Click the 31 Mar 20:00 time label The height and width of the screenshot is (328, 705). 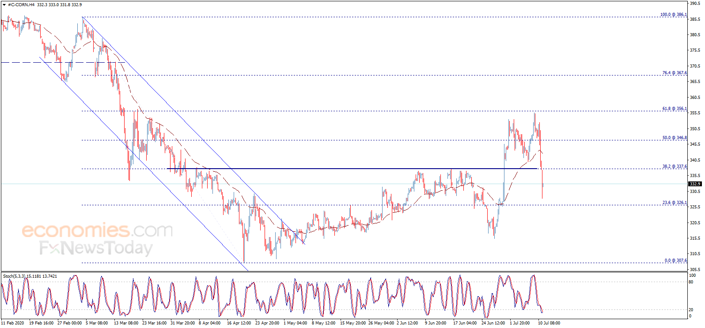pyautogui.click(x=182, y=323)
